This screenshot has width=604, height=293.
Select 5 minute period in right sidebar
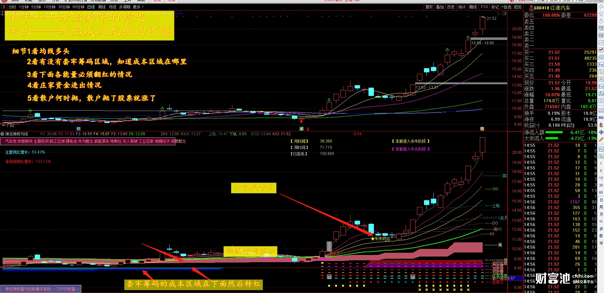pyautogui.click(x=601, y=171)
